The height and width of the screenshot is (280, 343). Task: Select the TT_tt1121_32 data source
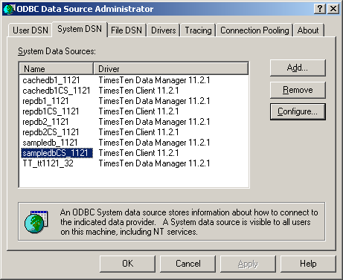(48, 163)
